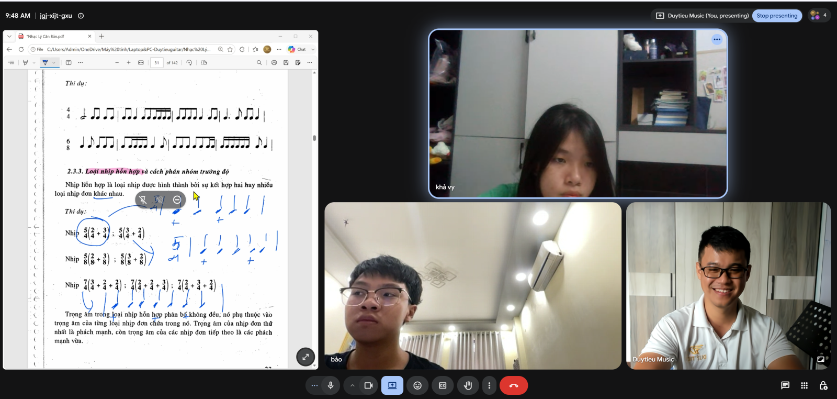Add this page to browser favorites
The width and height of the screenshot is (837, 399).
(x=230, y=49)
